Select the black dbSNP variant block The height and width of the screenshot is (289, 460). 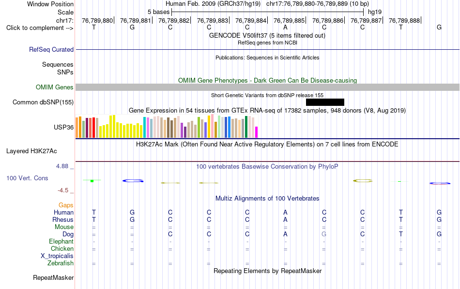[325, 102]
